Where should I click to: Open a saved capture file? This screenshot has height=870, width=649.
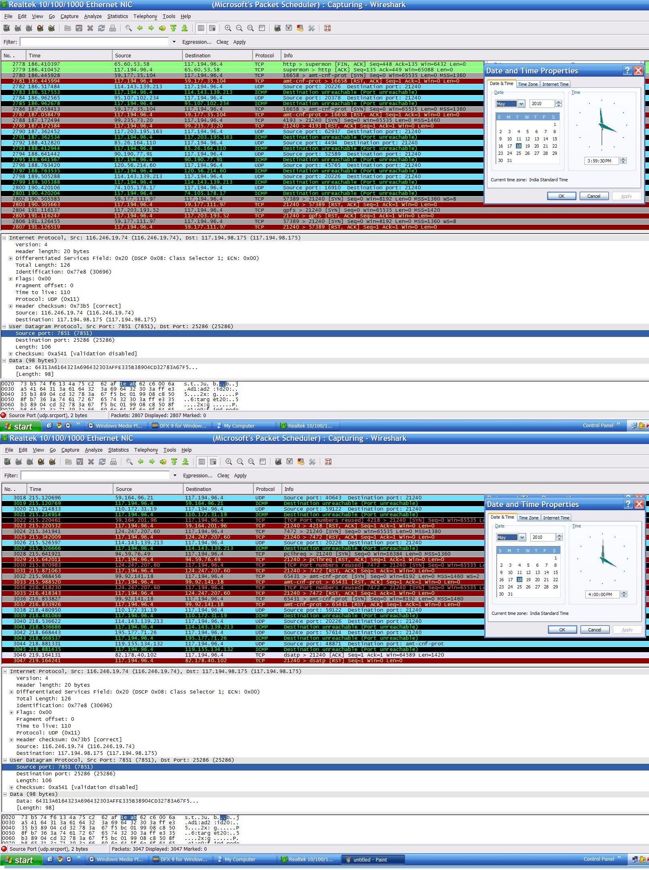coord(68,28)
